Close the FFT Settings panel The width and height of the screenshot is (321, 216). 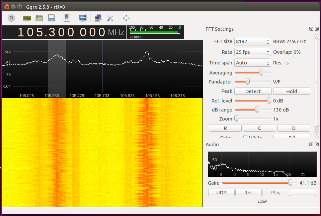click(317, 29)
